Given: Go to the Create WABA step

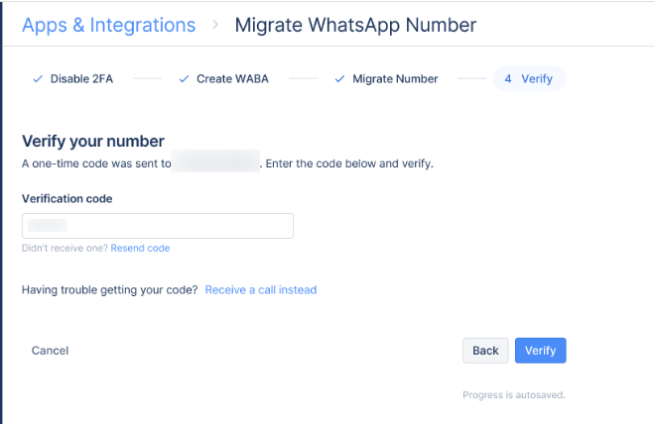Looking at the screenshot, I should click(x=233, y=78).
